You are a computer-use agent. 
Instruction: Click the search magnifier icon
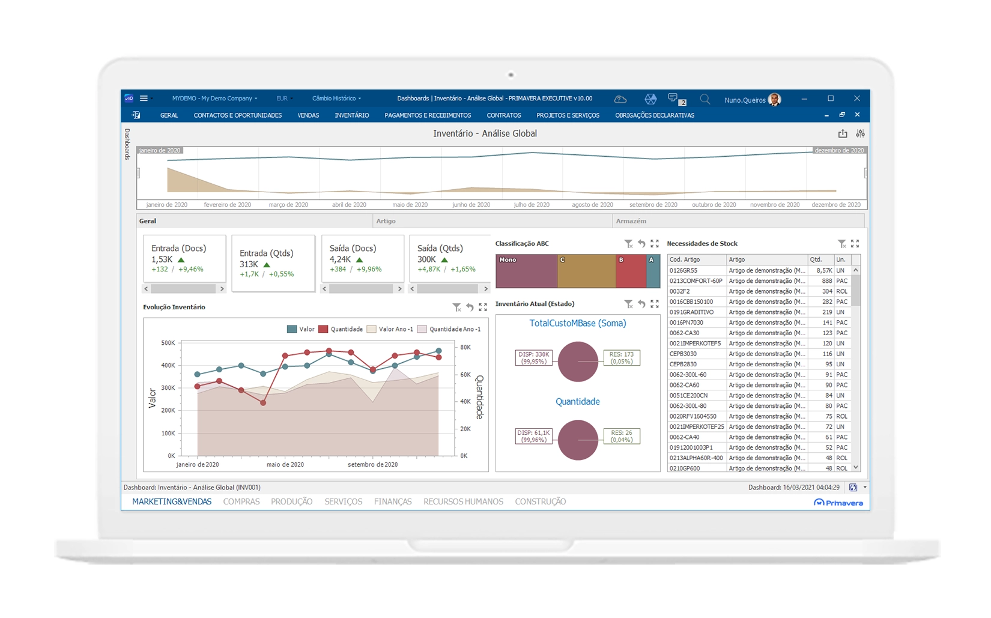pos(705,99)
